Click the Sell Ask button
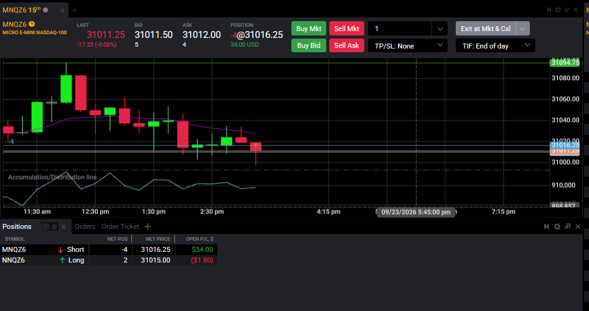 (347, 45)
